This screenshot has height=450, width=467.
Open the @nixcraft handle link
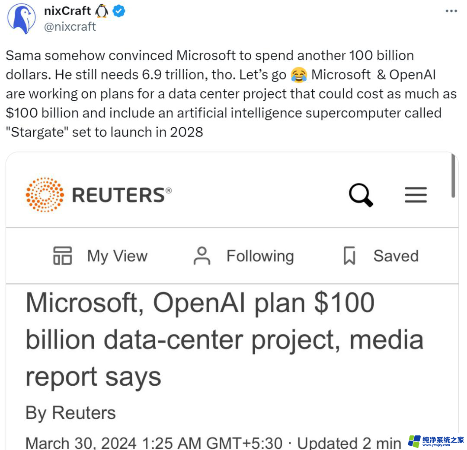coord(70,27)
